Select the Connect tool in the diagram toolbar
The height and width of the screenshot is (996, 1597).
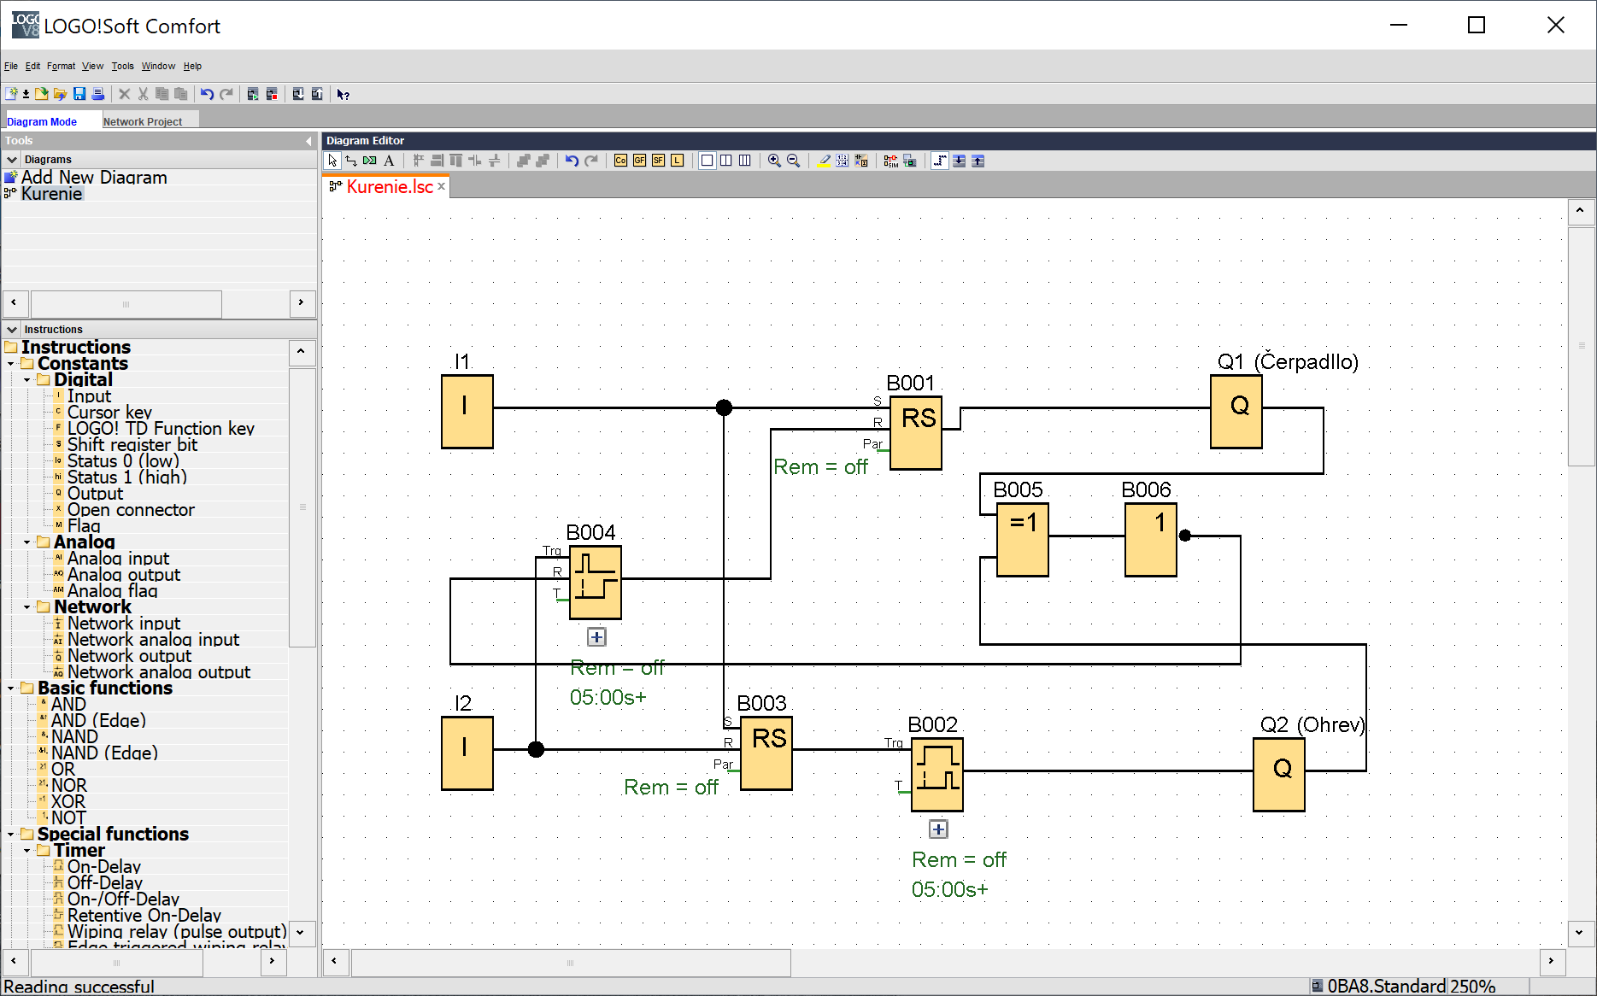tap(351, 161)
